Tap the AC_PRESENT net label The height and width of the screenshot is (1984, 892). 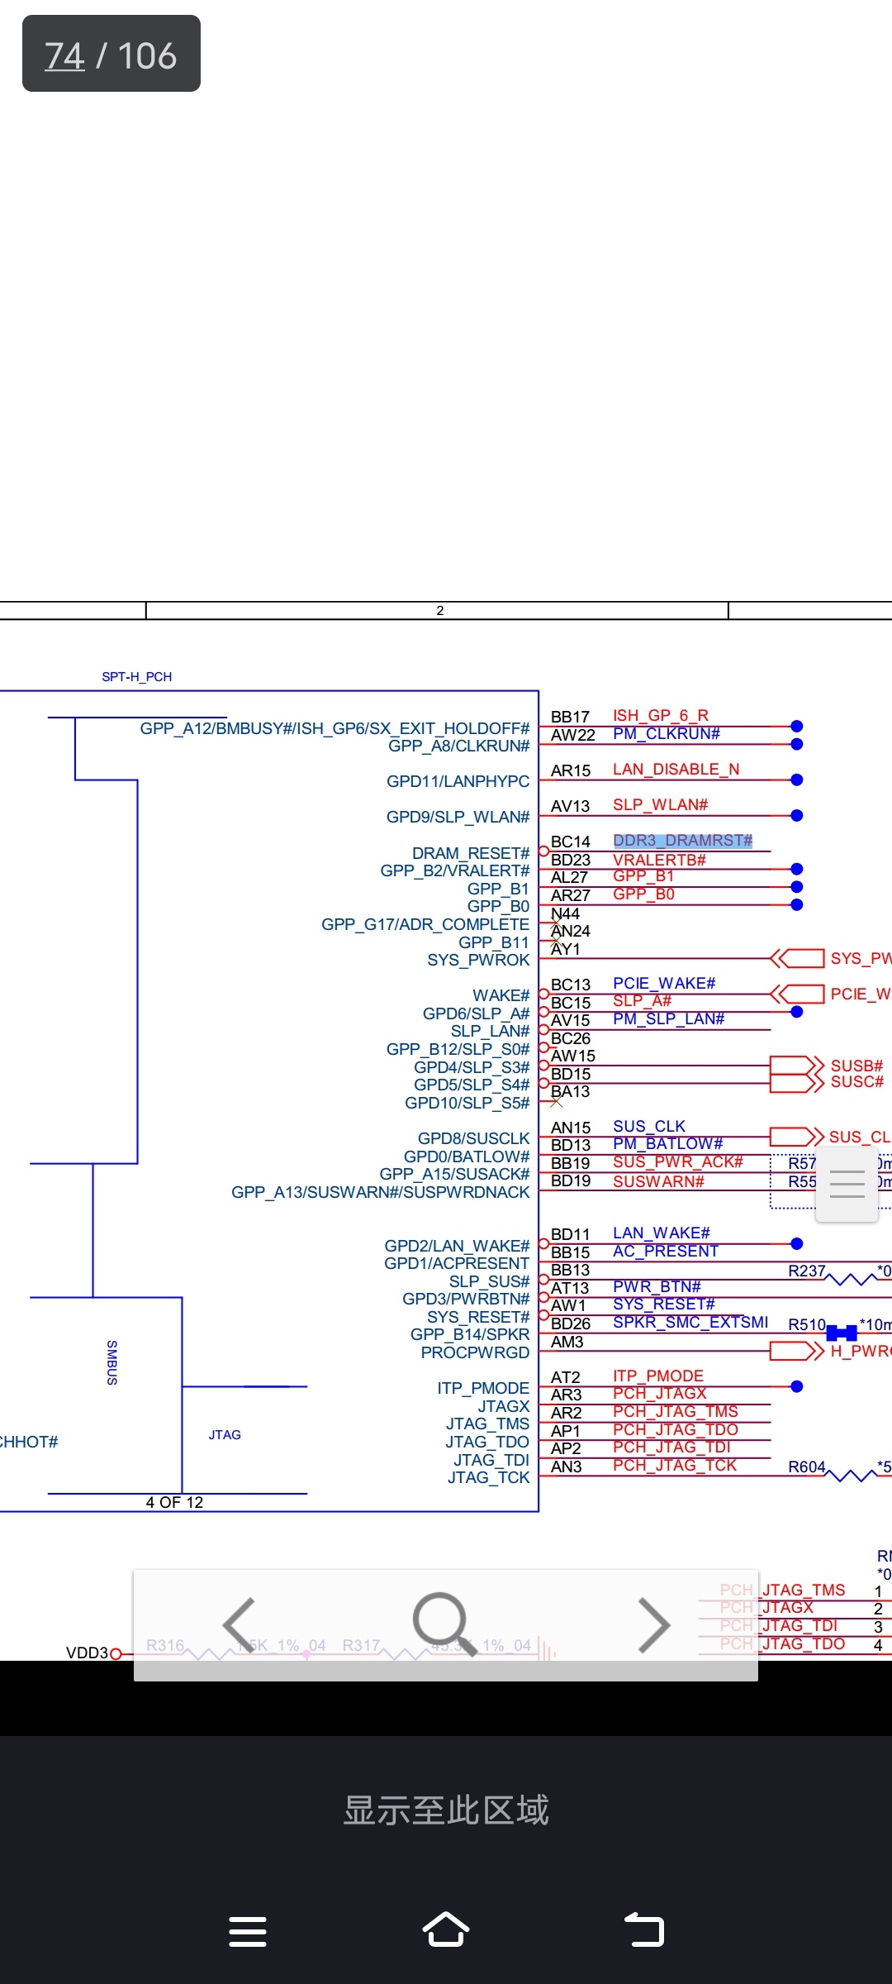click(x=666, y=1251)
